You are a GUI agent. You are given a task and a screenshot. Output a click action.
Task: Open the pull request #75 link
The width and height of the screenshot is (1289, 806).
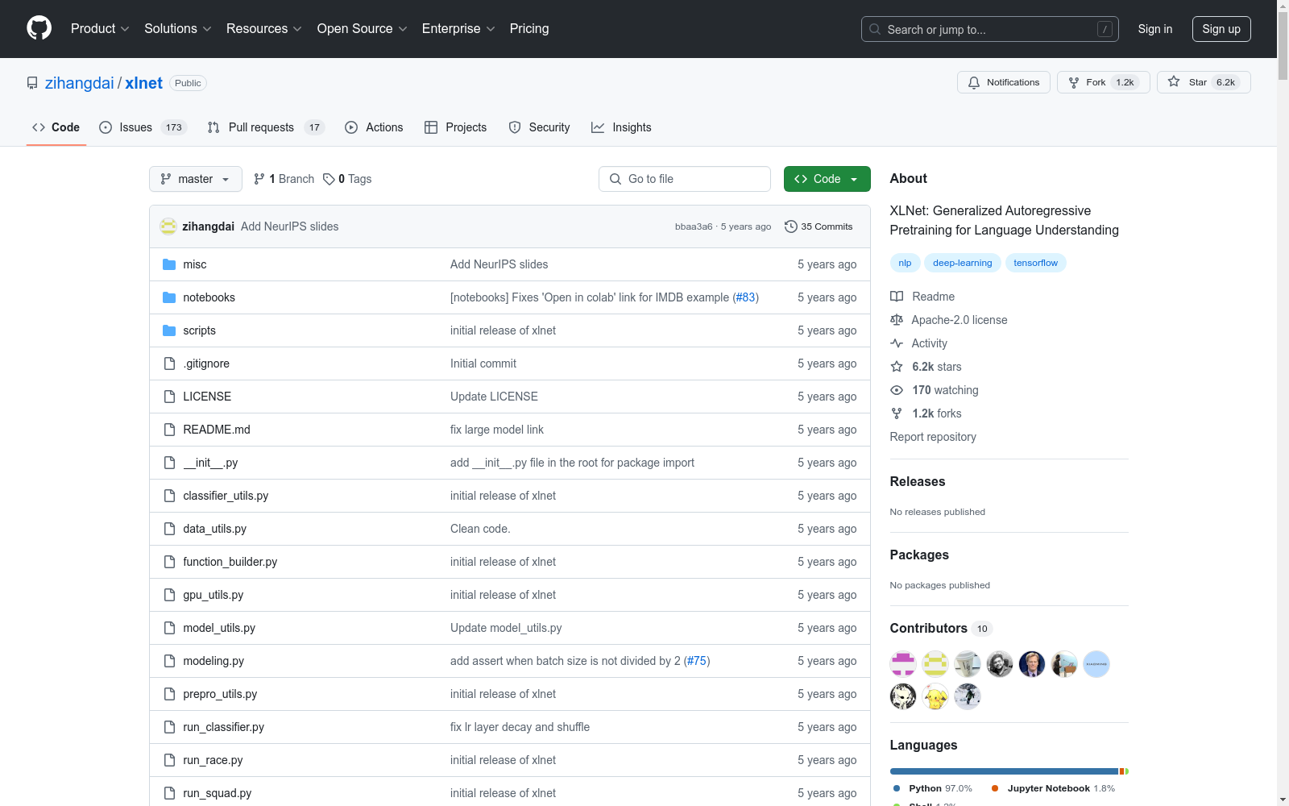(x=697, y=661)
